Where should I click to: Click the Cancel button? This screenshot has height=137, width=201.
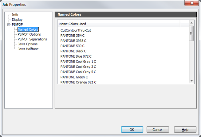[158, 130]
